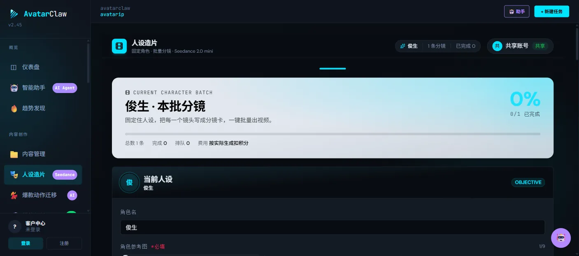Viewport: 579px width, 256px height.
Task: Click the 共享 green tag
Action: (x=540, y=46)
